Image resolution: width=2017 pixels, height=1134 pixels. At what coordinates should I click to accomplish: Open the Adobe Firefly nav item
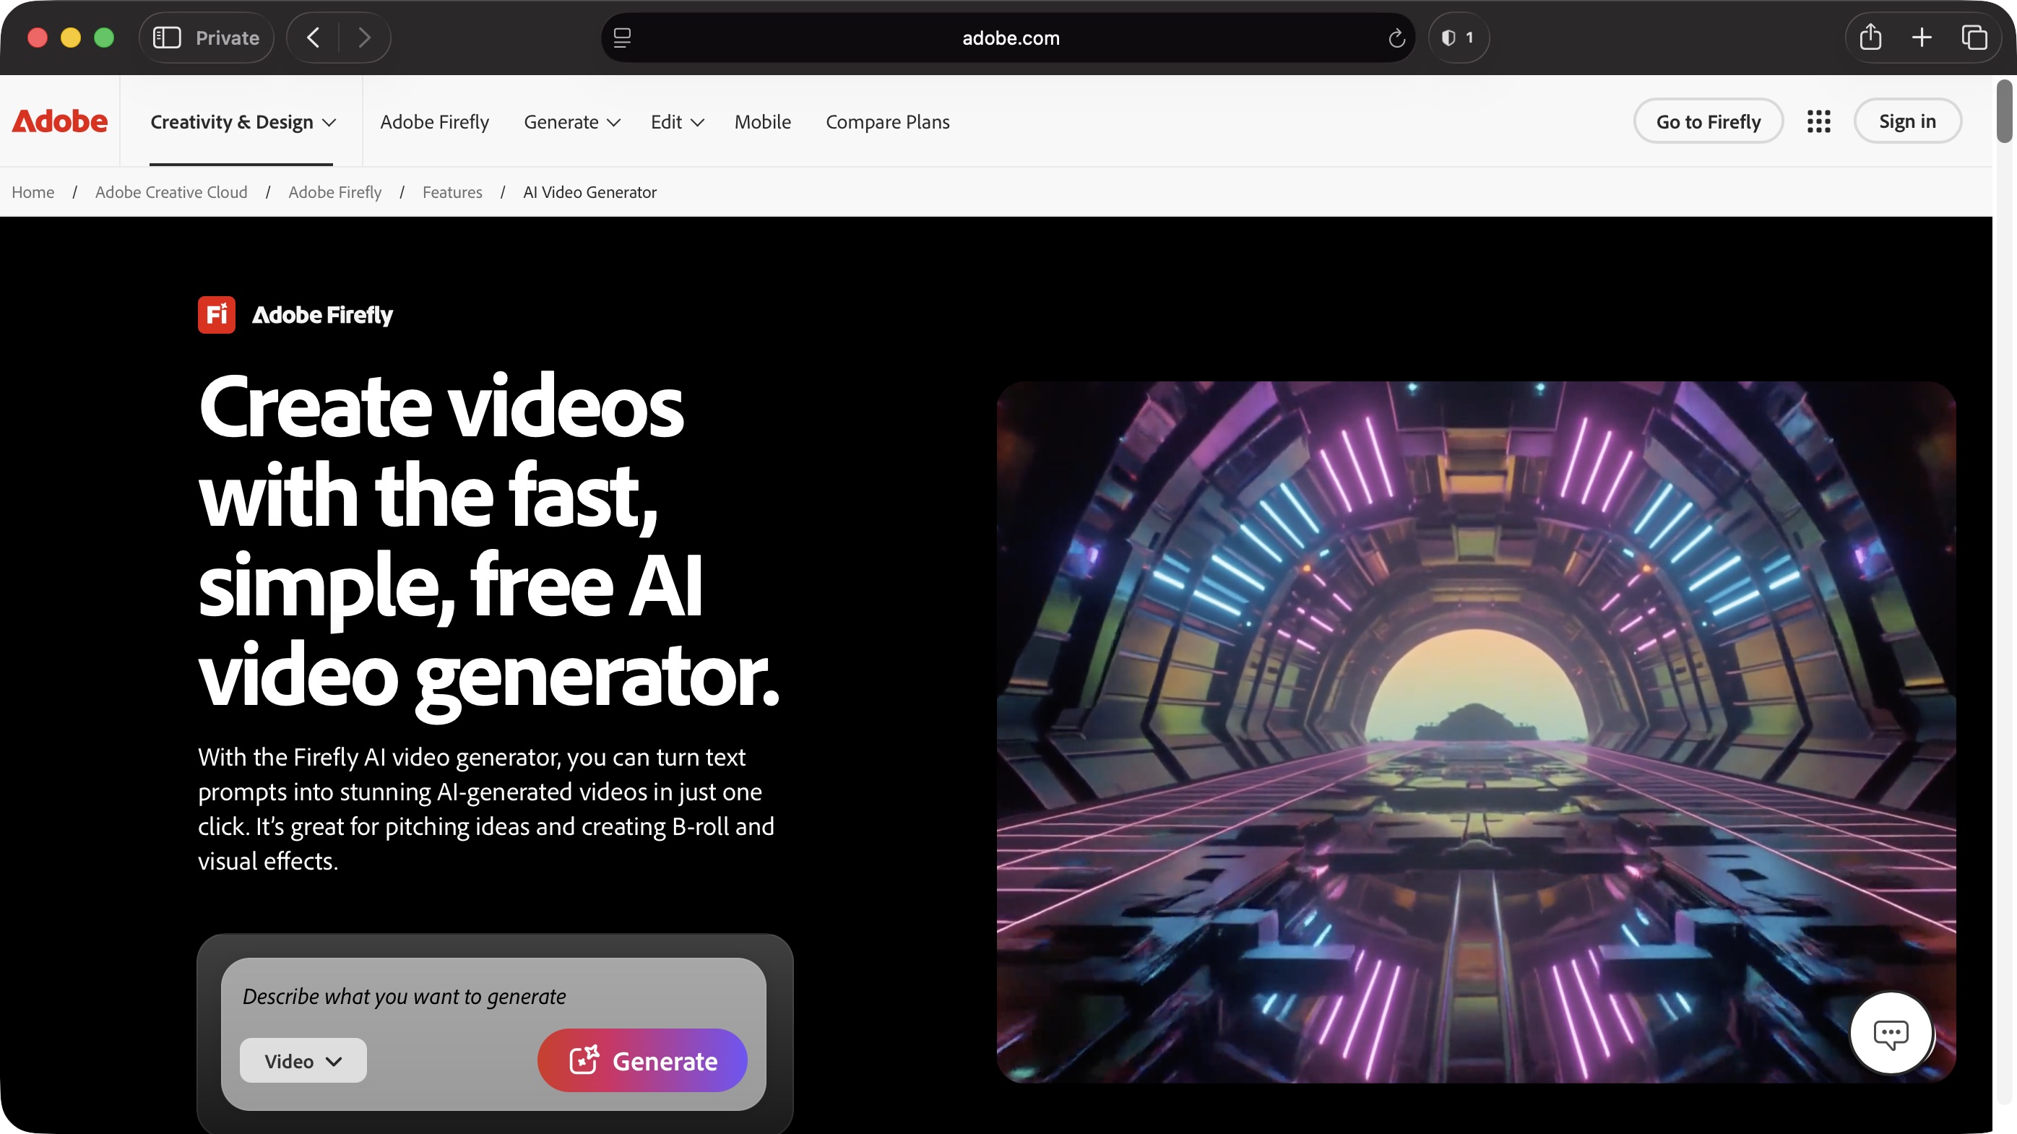435,122
